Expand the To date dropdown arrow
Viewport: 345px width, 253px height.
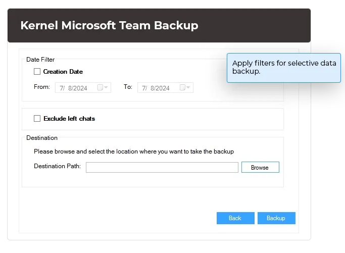pos(188,88)
